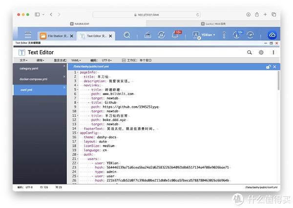This screenshot has height=208, width=293.
Task: Open the Safari share icon
Action: pyautogui.click(x=257, y=14)
